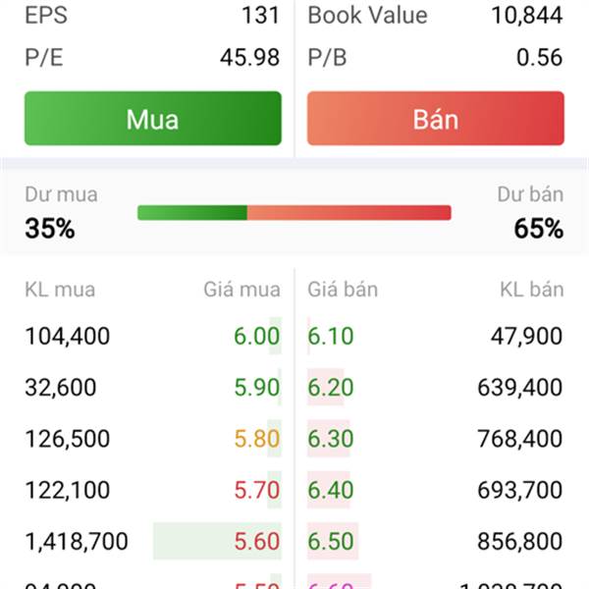Select the 6.40 ask price
The height and width of the screenshot is (589, 589).
[x=331, y=490]
